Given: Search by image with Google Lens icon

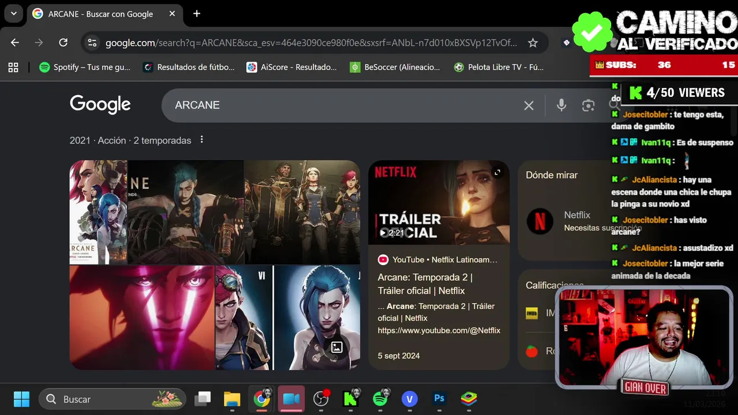Looking at the screenshot, I should pyautogui.click(x=588, y=105).
